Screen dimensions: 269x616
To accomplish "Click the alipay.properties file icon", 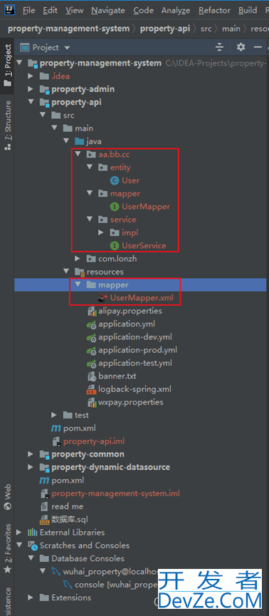I will [x=91, y=311].
